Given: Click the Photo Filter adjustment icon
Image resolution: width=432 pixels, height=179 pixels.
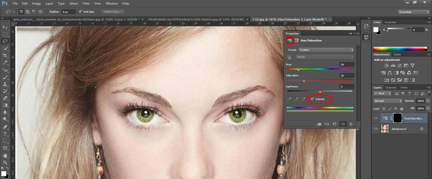Looking at the screenshot, I should 403,73.
